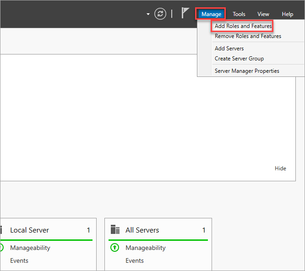Click Events under All Servers
This screenshot has height=271, width=305.
click(x=134, y=260)
